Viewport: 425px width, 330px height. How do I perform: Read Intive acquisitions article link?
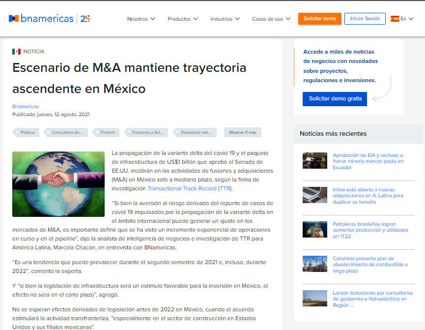tap(368, 195)
